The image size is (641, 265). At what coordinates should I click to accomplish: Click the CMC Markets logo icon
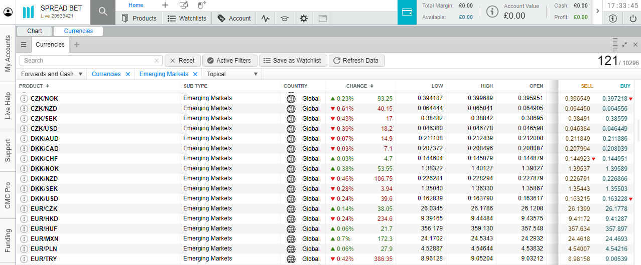(29, 12)
